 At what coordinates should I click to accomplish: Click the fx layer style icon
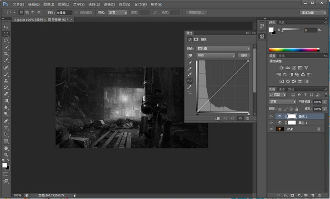click(x=285, y=195)
